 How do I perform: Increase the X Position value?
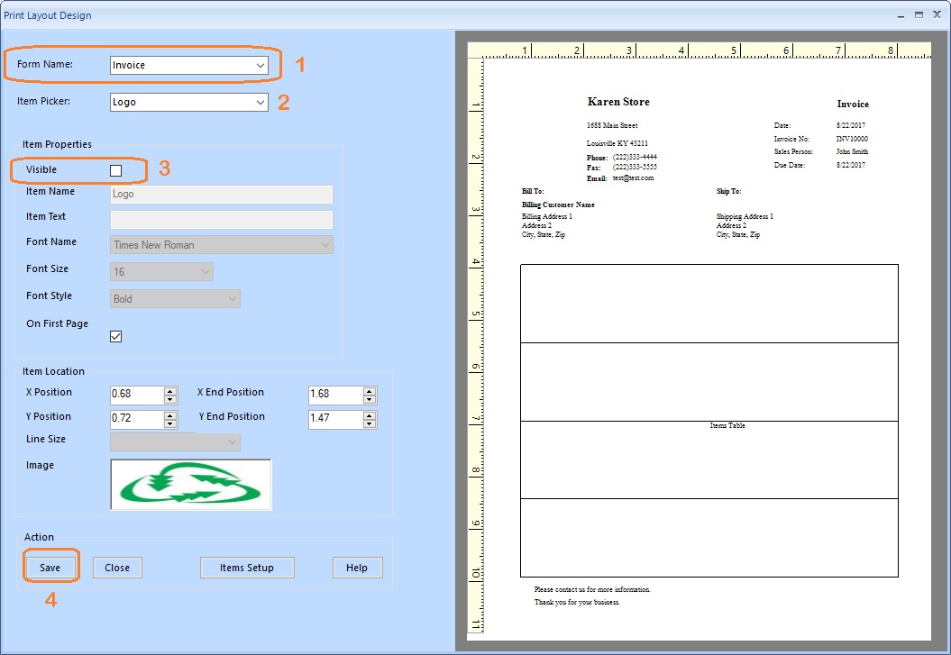click(x=170, y=391)
